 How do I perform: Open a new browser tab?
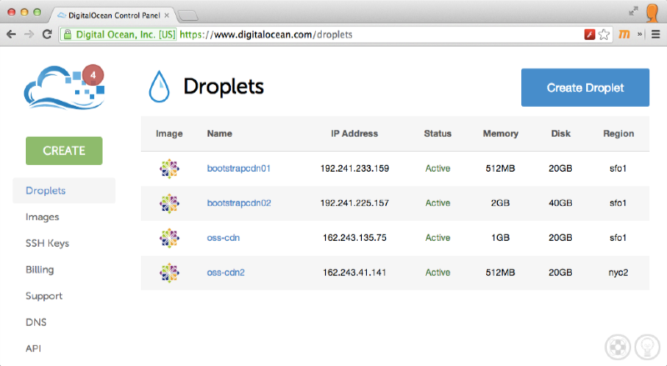pos(188,16)
